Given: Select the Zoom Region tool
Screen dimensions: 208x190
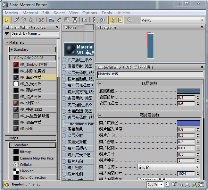Looking at the screenshot, I should (x=180, y=184).
